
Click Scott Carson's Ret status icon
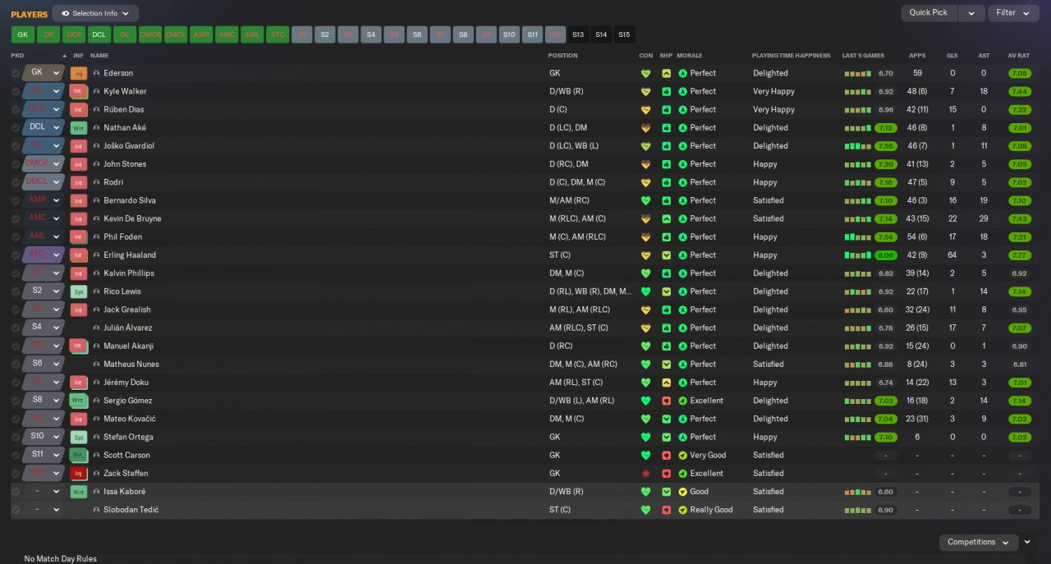[79, 456]
